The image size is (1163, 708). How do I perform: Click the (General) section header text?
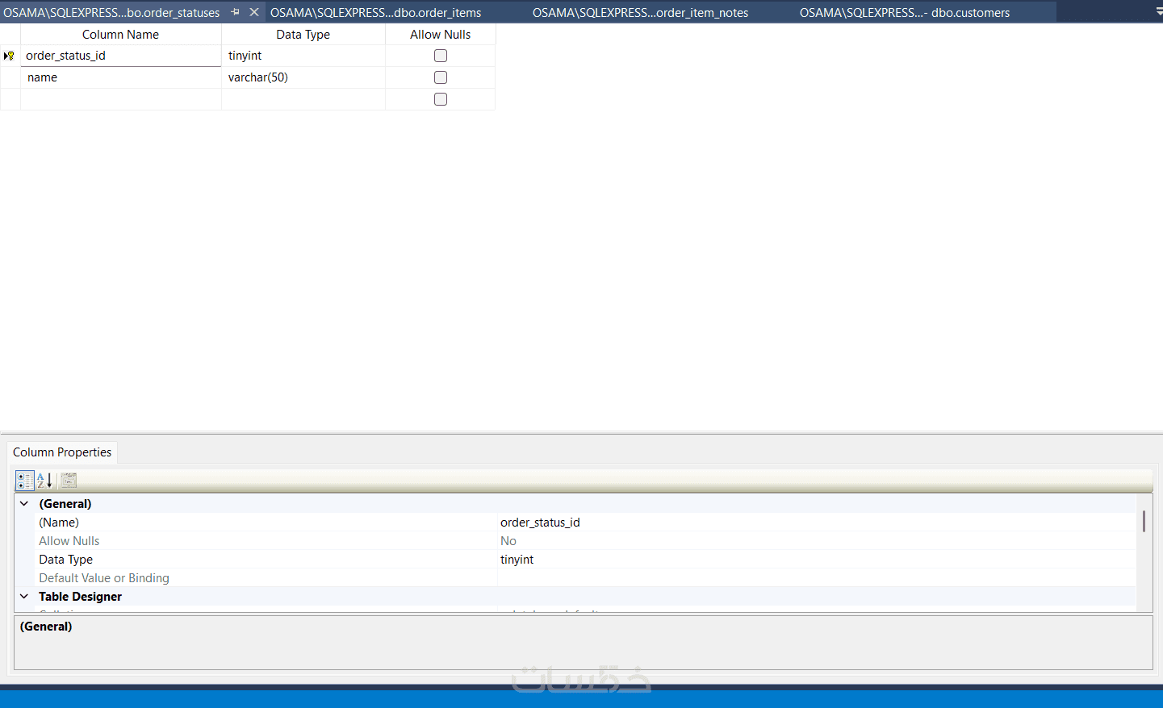[x=65, y=504]
